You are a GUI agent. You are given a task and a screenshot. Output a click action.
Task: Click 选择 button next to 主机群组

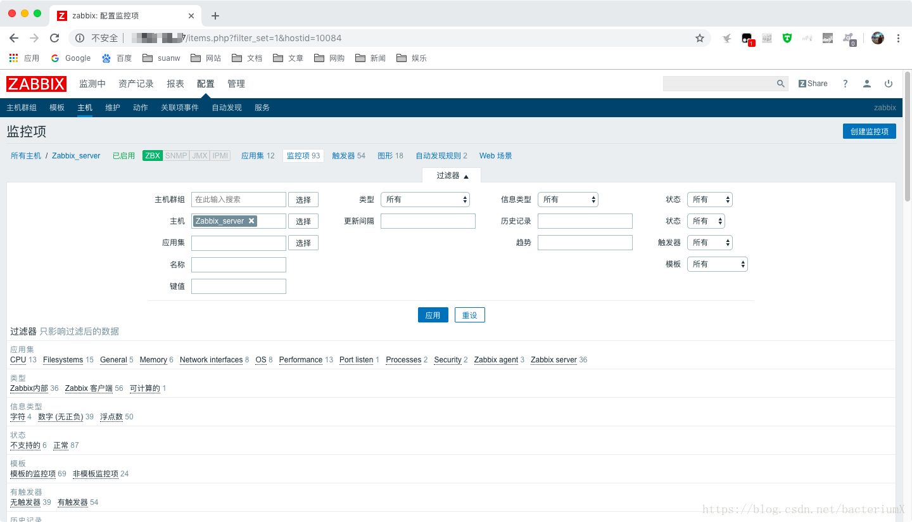click(303, 200)
